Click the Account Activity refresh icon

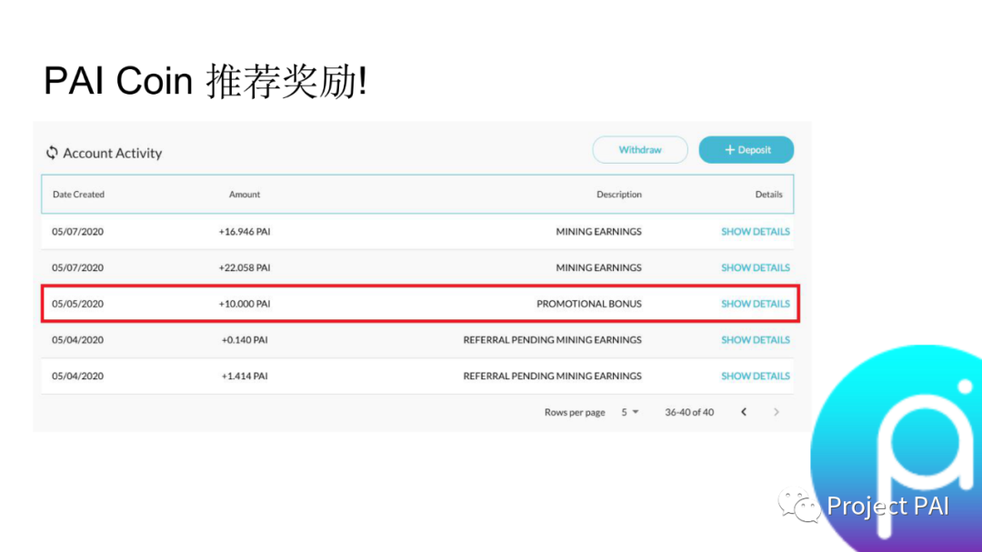[x=52, y=152]
